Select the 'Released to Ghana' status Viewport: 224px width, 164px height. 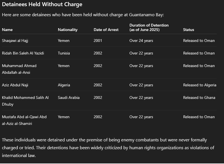click(x=199, y=98)
